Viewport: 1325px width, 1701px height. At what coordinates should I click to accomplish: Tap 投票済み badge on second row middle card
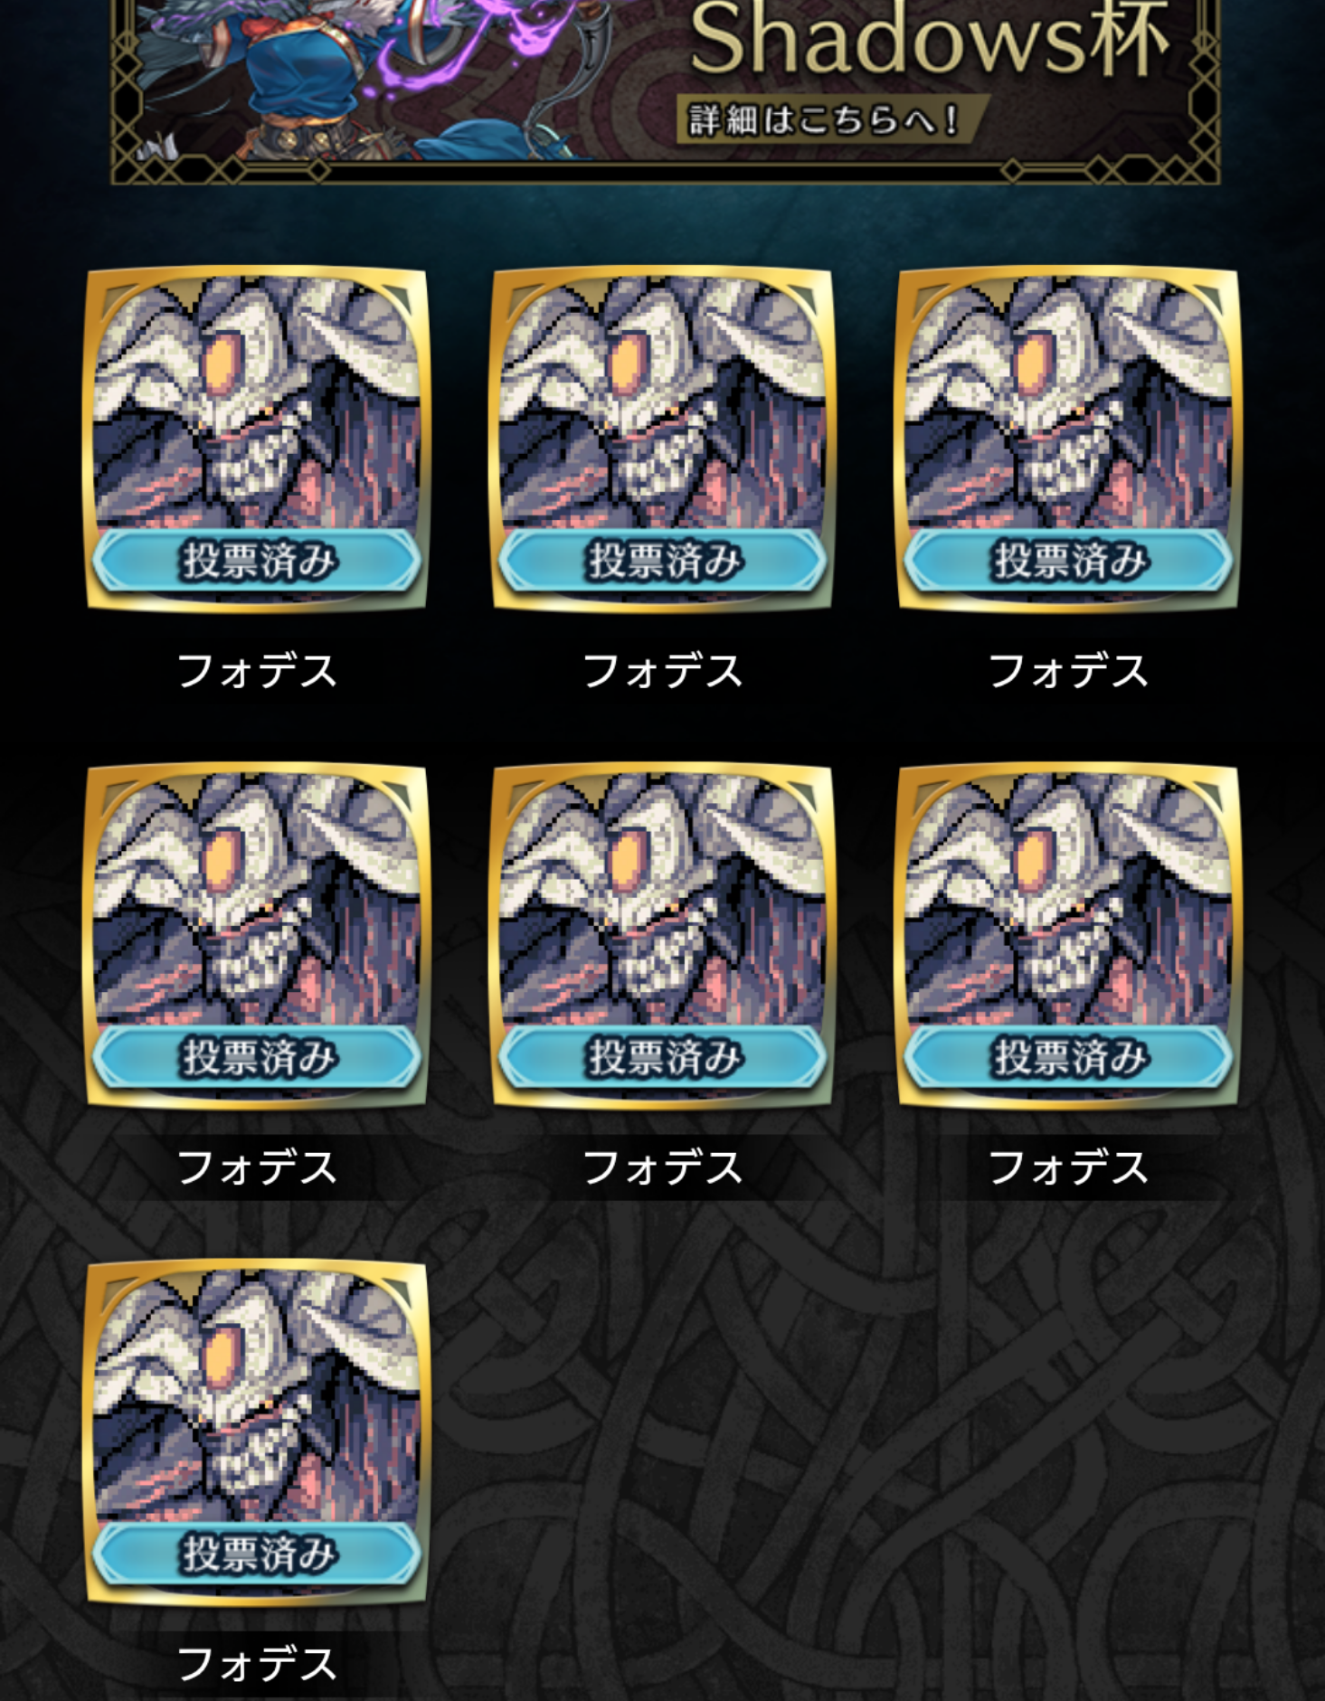663,1056
